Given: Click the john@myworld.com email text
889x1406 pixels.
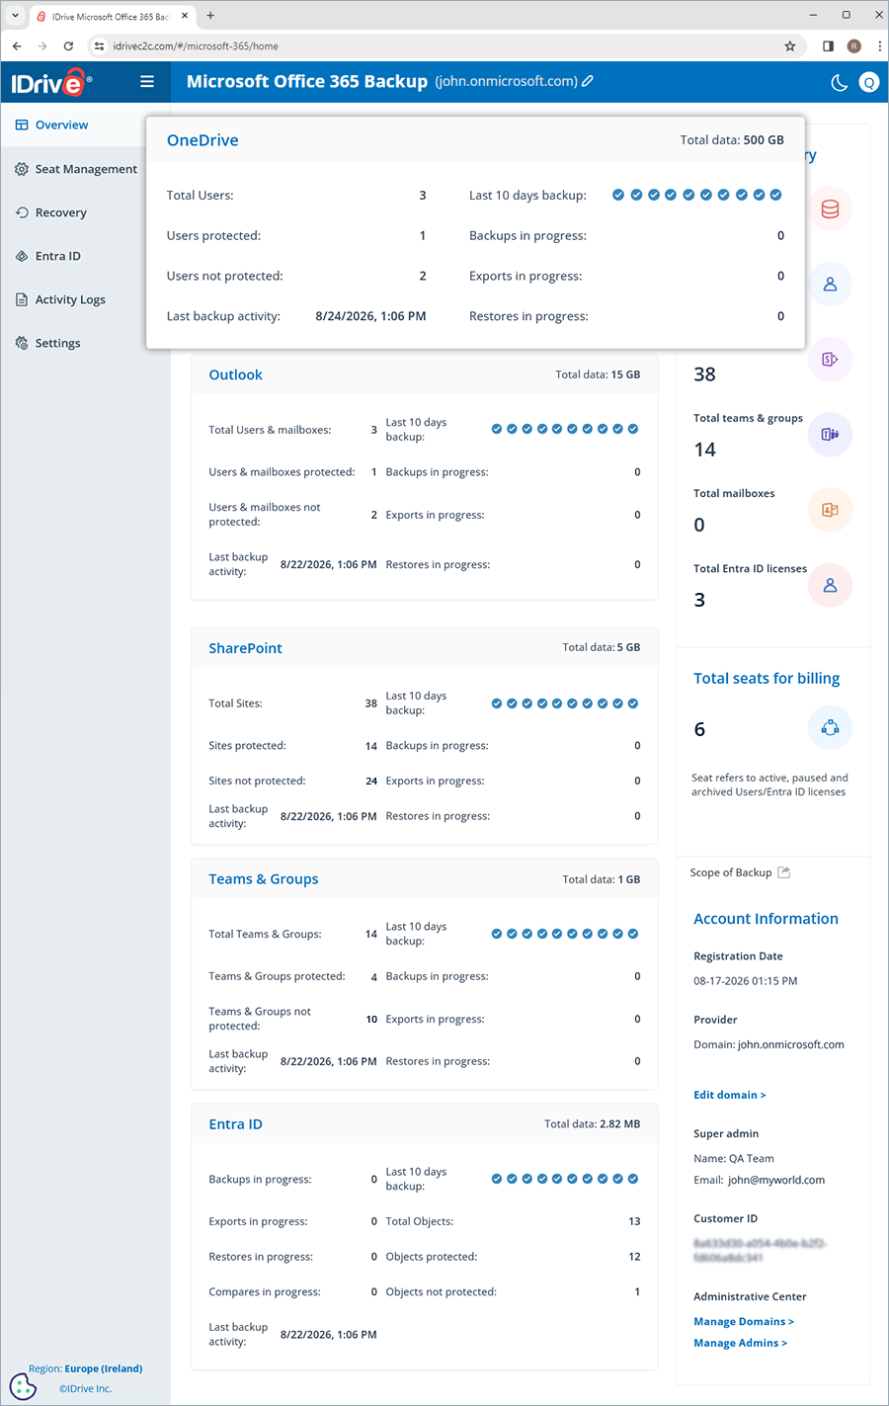Looking at the screenshot, I should point(776,1180).
